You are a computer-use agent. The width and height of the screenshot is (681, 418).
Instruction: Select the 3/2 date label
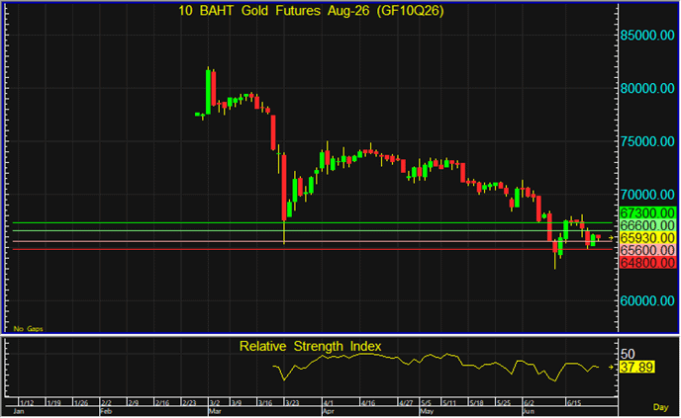click(x=215, y=403)
